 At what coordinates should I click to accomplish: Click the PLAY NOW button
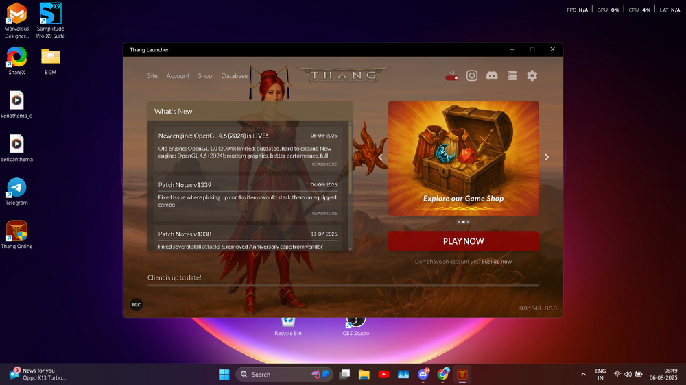tap(463, 241)
